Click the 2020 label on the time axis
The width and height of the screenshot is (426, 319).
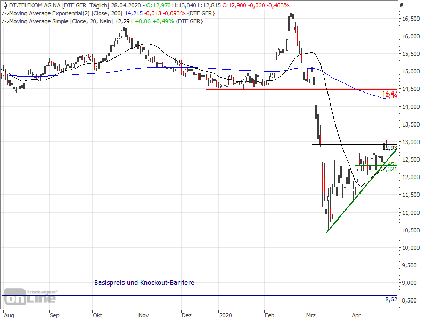pos(225,315)
